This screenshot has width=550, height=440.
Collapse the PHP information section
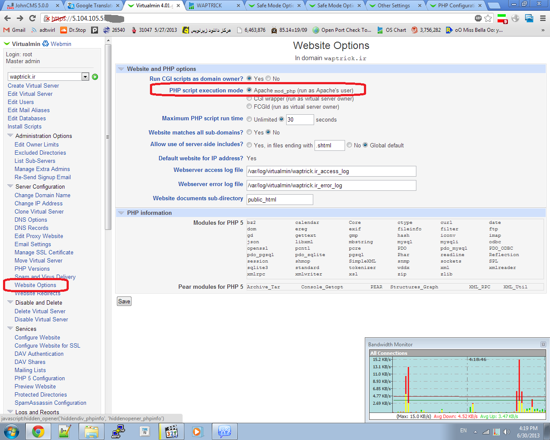(121, 213)
